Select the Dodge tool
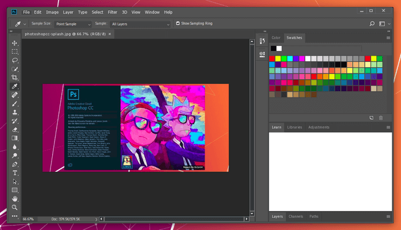This screenshot has width=401, height=230. (x=14, y=155)
